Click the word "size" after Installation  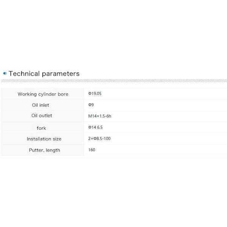pyautogui.click(x=57, y=139)
